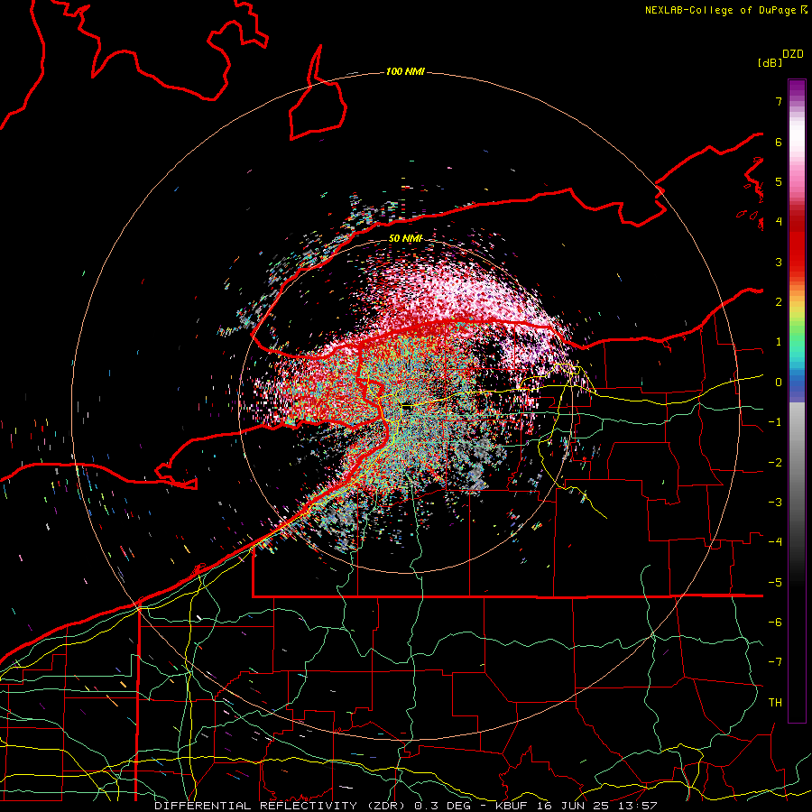This screenshot has height=812, width=812.
Task: Click the -1 value on color scale
Action: (775, 422)
